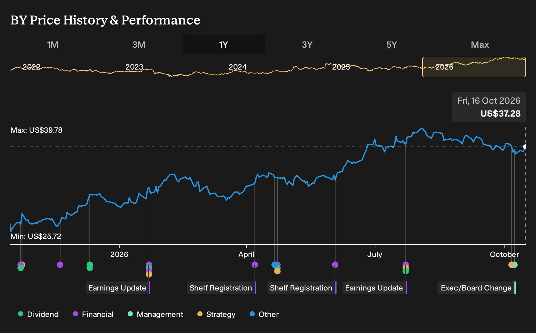Click the Max: US$39.78 label
536x333 pixels.
click(36, 130)
